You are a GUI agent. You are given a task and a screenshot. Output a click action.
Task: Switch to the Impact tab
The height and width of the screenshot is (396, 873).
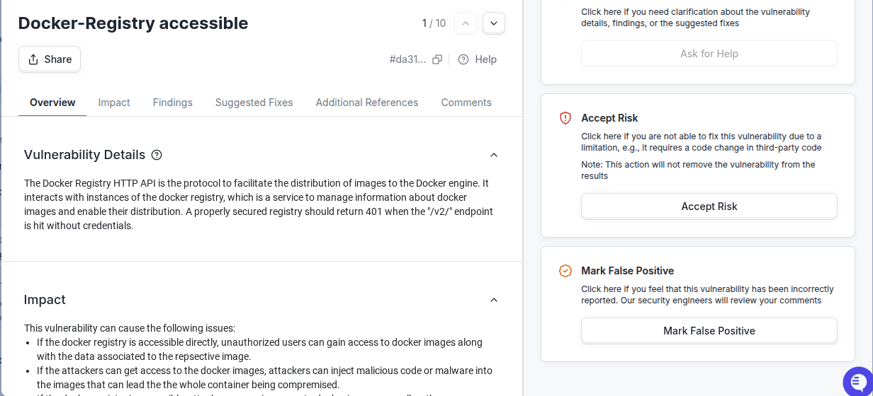(114, 103)
